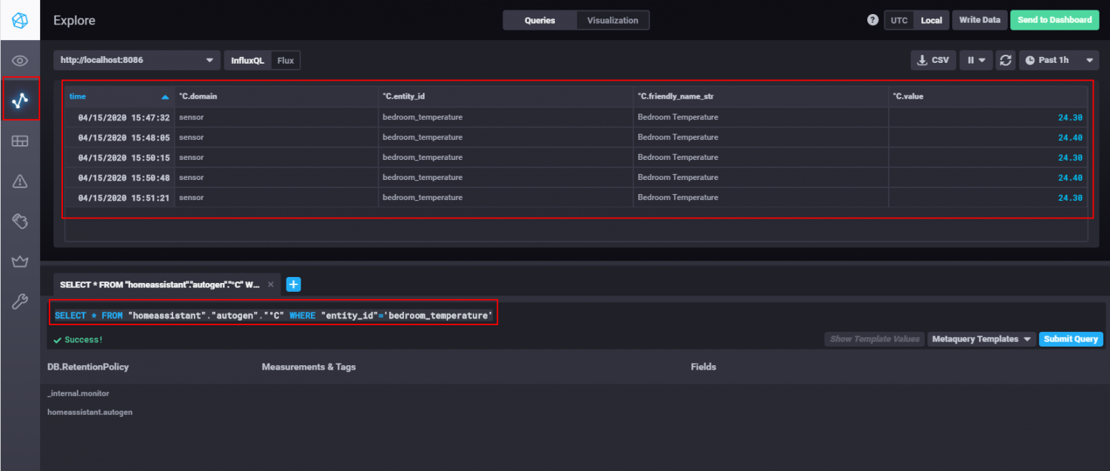Expand the Metaquery Templates dropdown
Image resolution: width=1110 pixels, height=471 pixels.
(x=981, y=339)
